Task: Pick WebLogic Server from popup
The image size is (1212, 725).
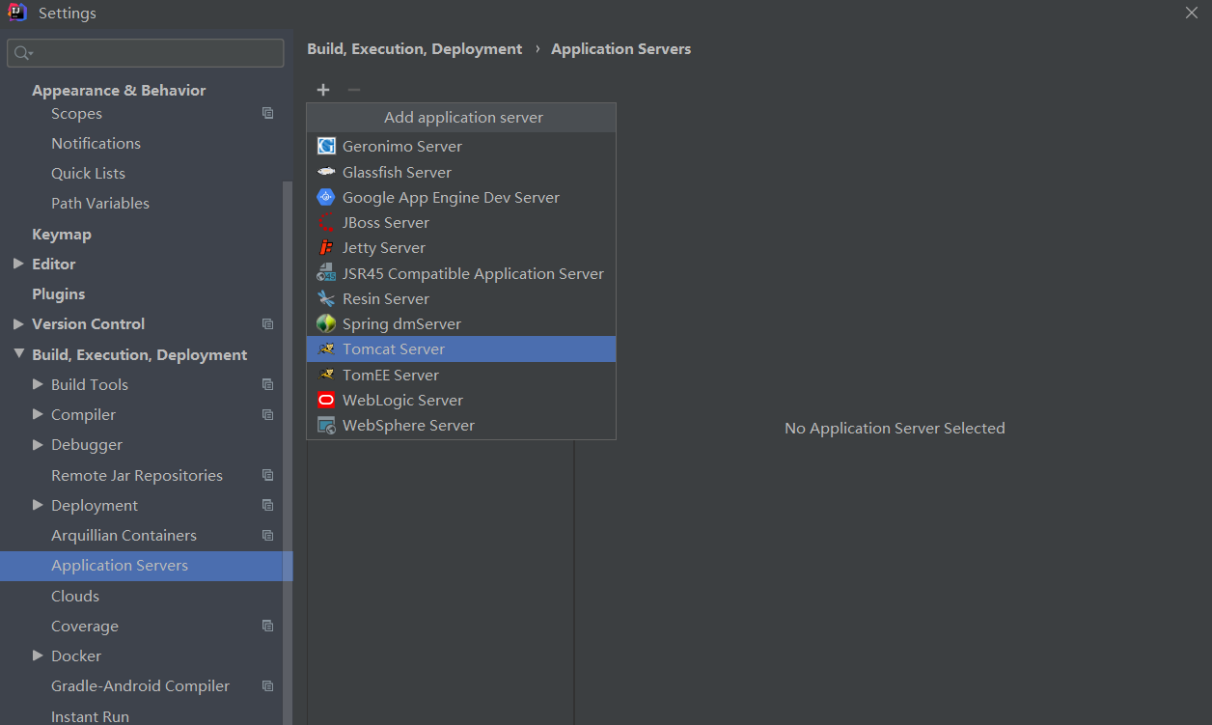Action: 461,400
